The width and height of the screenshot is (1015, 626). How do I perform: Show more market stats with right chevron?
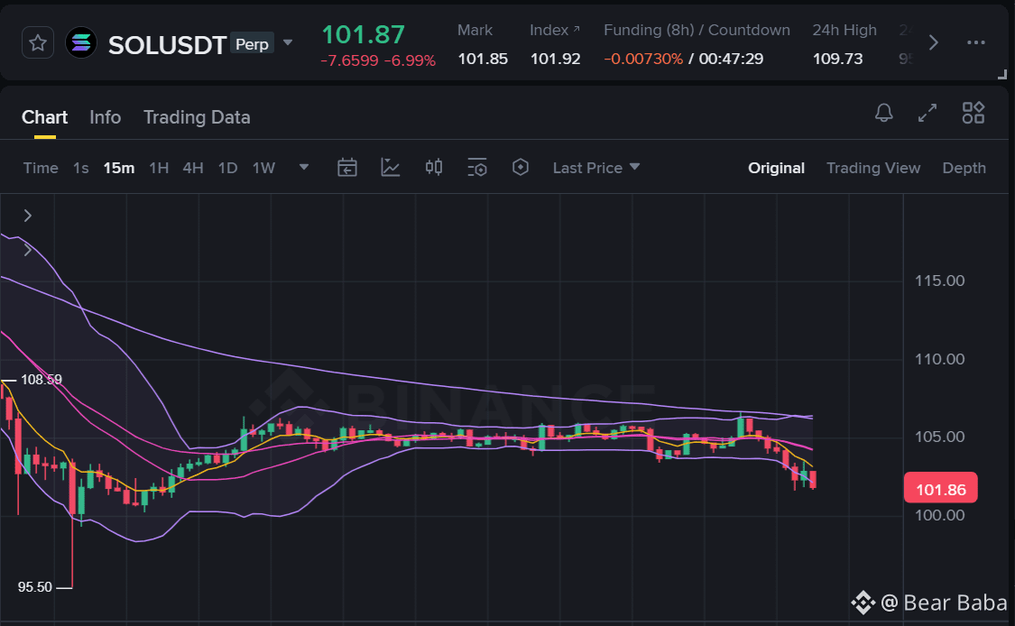pos(933,43)
